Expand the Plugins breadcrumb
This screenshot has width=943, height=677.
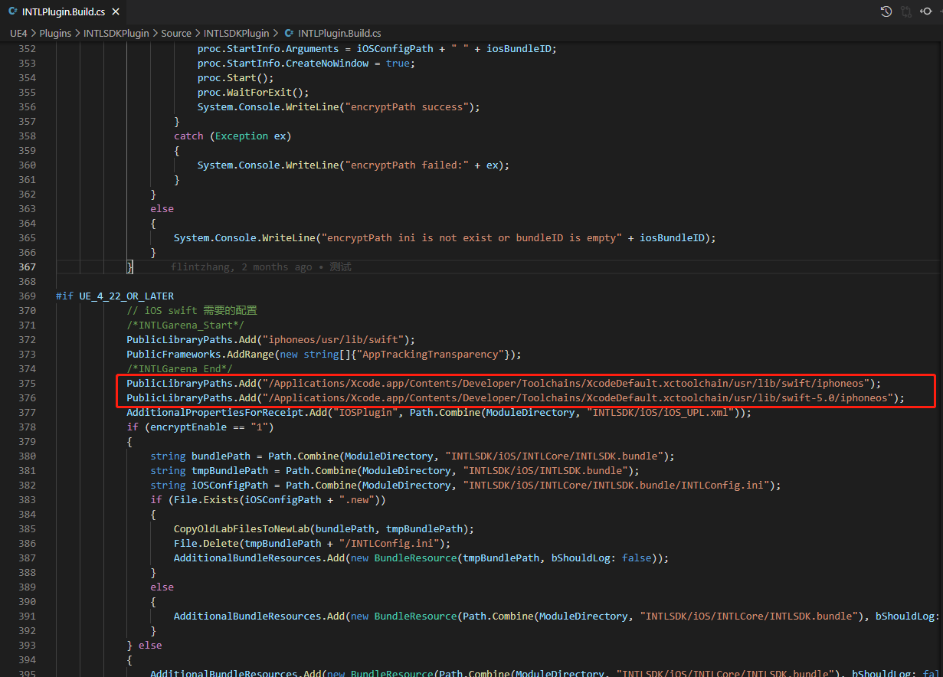pyautogui.click(x=55, y=33)
